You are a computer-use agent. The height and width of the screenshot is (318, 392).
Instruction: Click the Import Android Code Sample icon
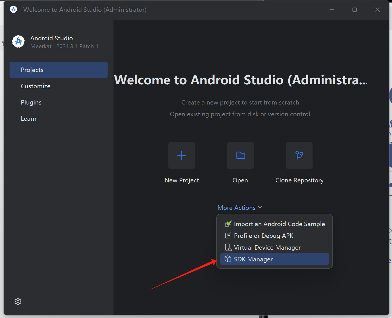(228, 224)
